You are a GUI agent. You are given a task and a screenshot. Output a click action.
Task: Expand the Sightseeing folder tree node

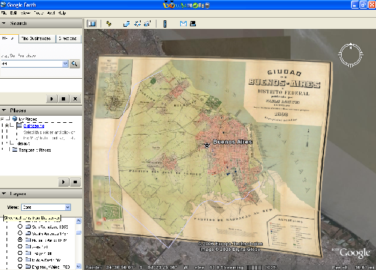7,125
